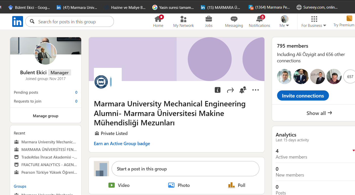The width and height of the screenshot is (355, 195).
Task: Open recent Marmara University Mechanic... group
Action: (46, 142)
